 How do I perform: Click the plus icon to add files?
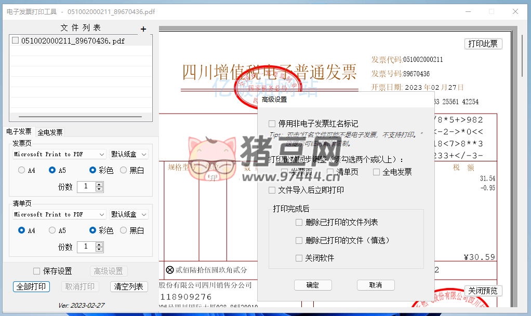coord(143,29)
